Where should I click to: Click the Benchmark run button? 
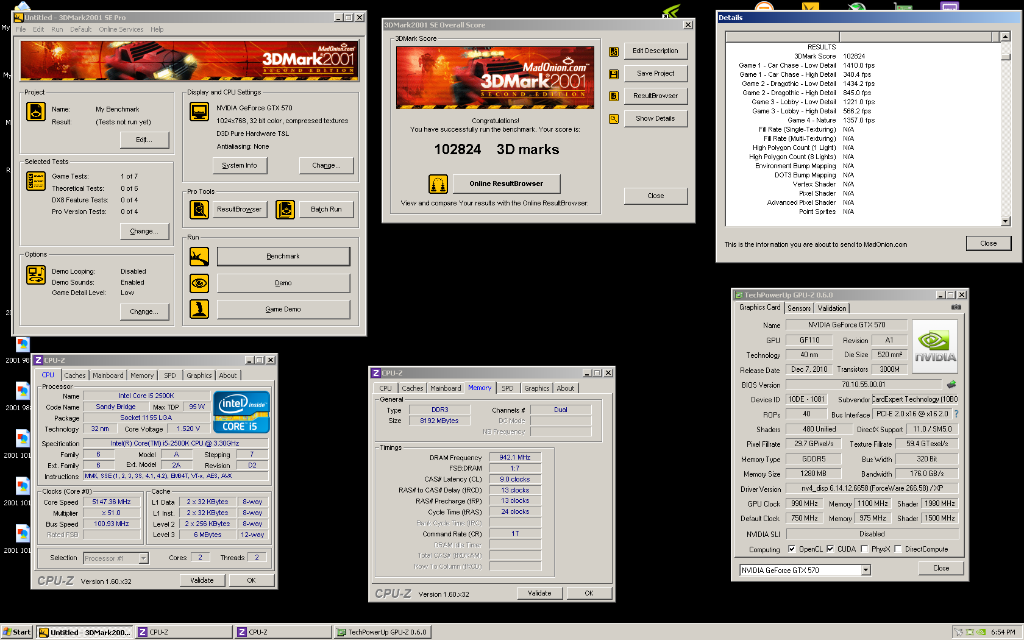pos(283,257)
